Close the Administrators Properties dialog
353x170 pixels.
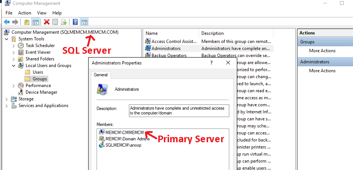point(228,63)
